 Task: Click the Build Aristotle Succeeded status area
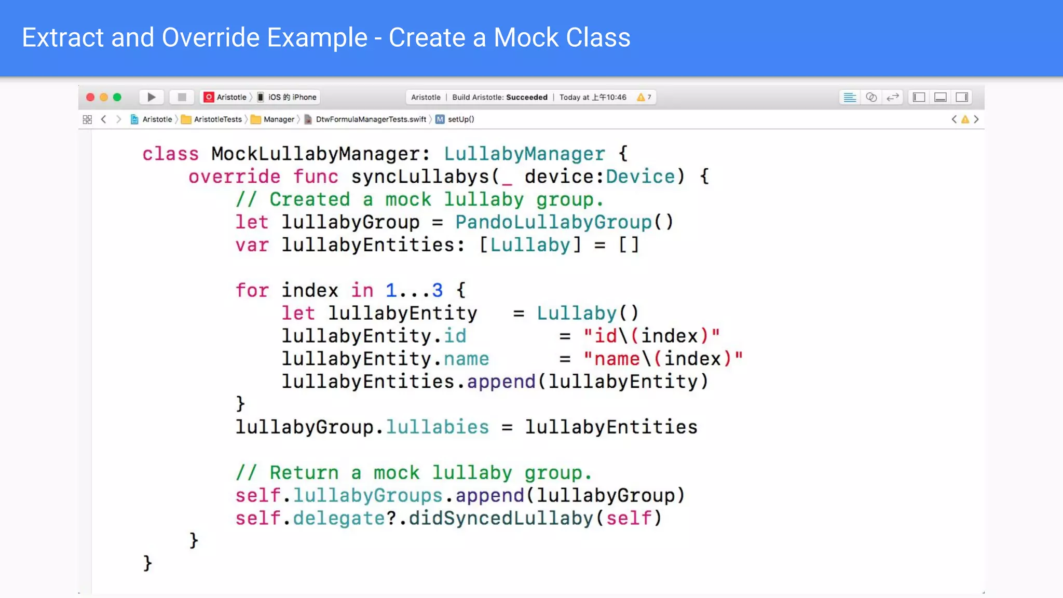[499, 97]
